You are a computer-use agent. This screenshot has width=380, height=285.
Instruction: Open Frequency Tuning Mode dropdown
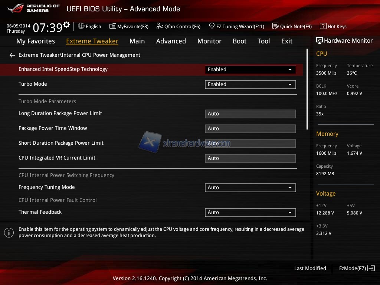pyautogui.click(x=250, y=187)
